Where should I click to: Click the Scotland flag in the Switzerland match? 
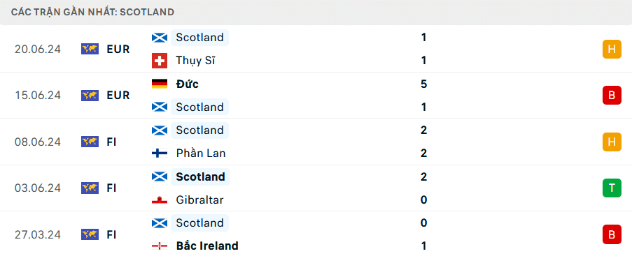point(160,38)
